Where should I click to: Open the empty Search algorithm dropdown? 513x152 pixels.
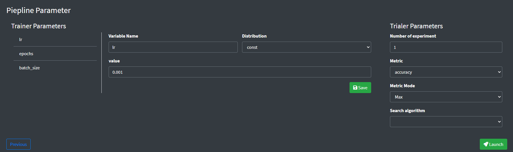point(446,122)
